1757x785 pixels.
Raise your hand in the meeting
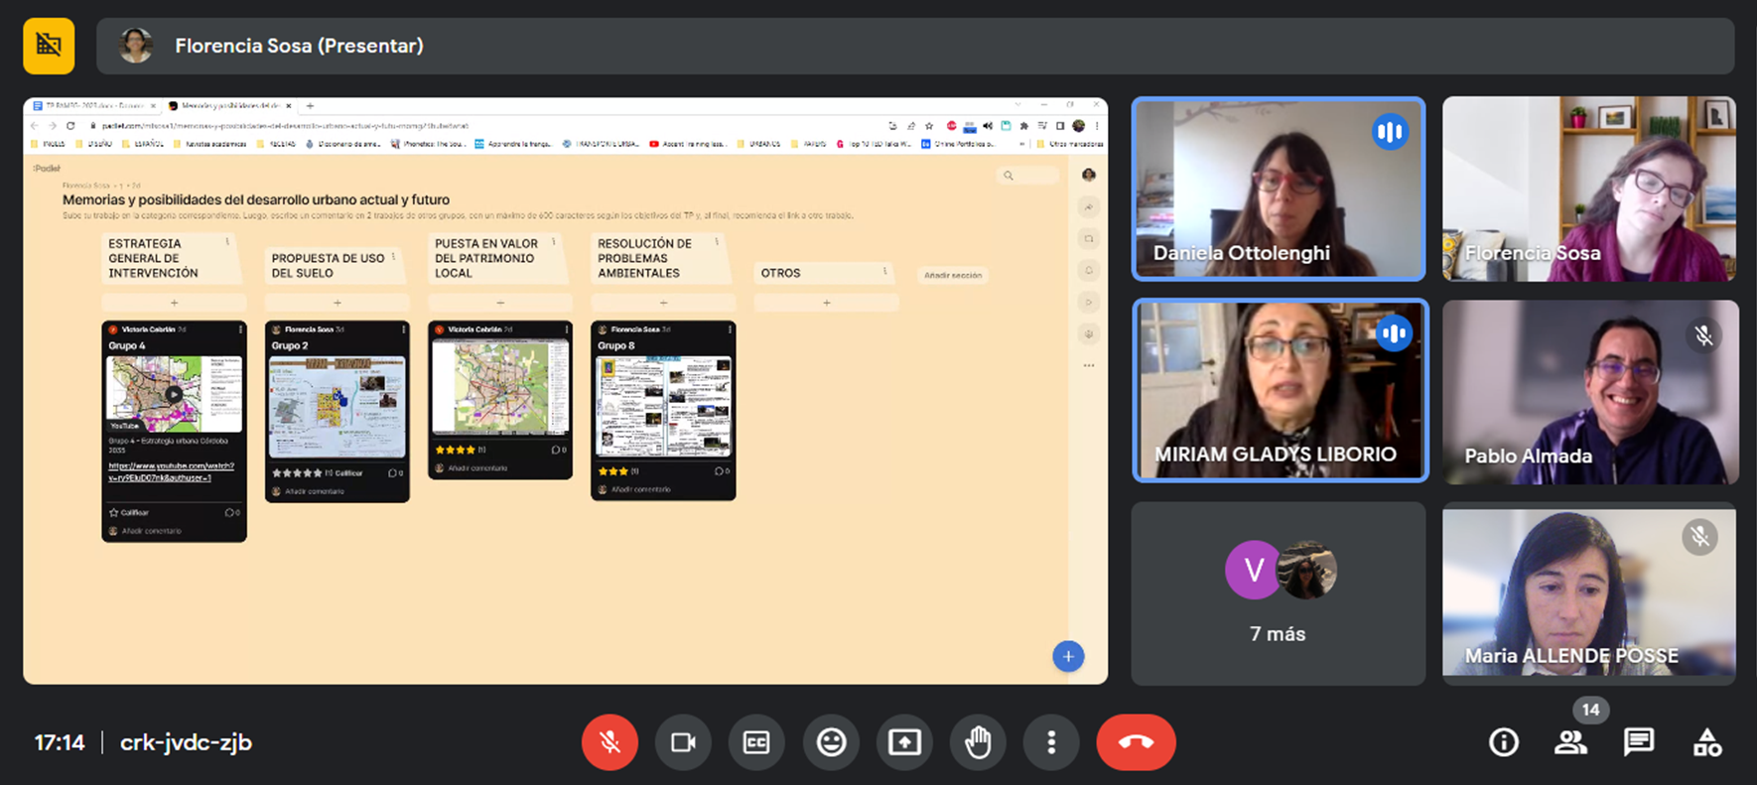(x=978, y=742)
